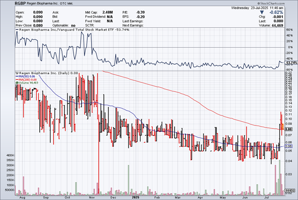Image resolution: width=298 pixels, height=200 pixels.
Task: Click the 200K volume axis label
Action: click(10, 175)
